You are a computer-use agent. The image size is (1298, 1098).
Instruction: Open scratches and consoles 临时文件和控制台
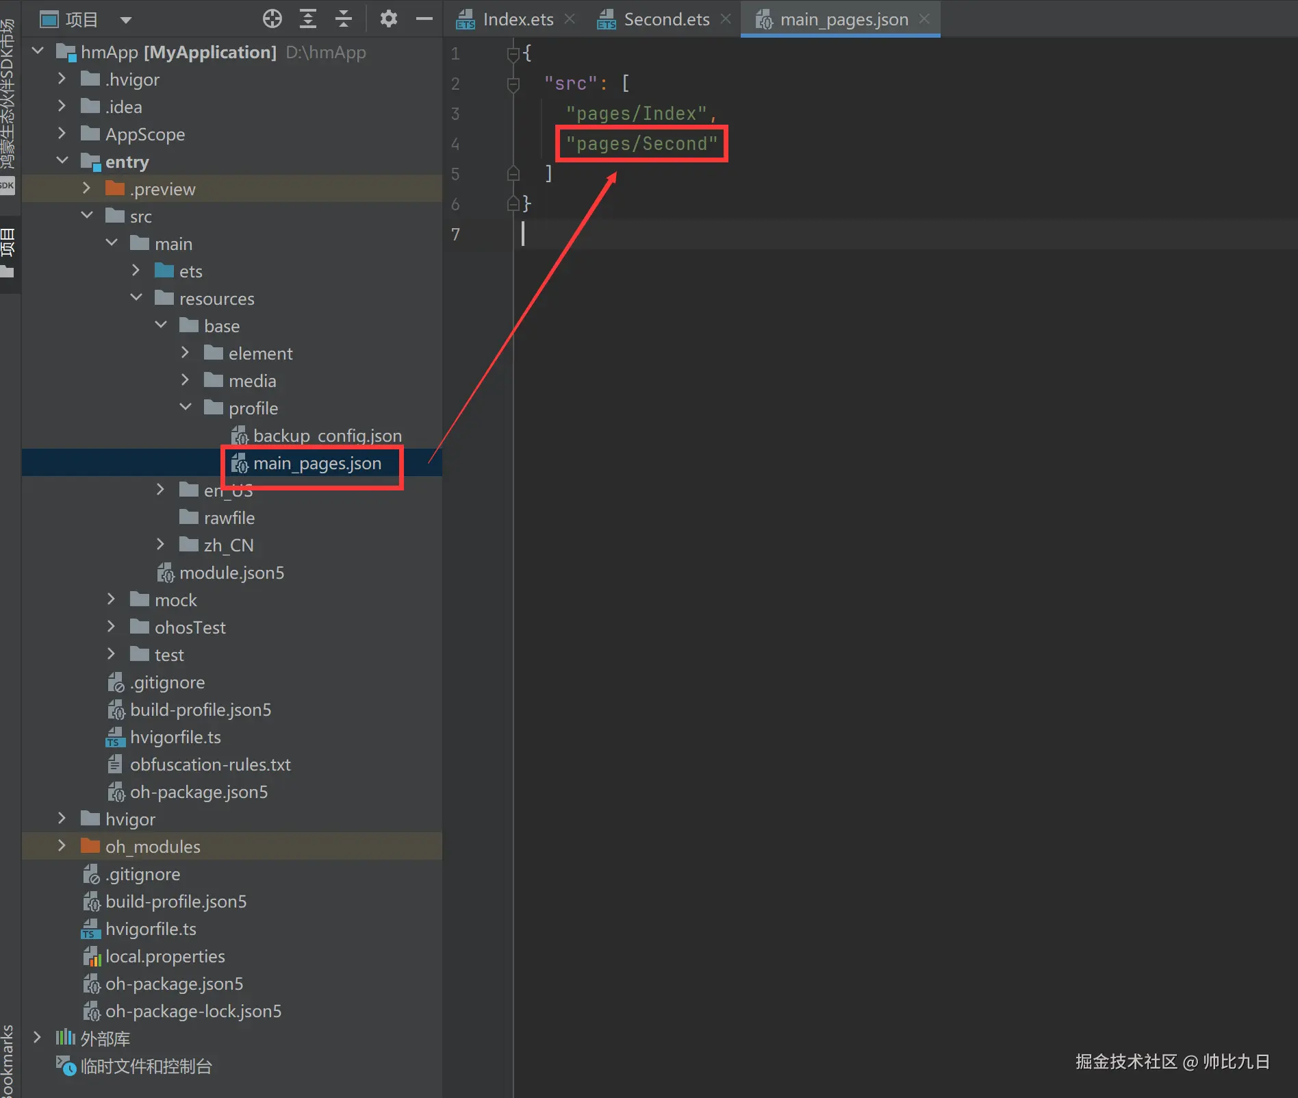tap(146, 1066)
